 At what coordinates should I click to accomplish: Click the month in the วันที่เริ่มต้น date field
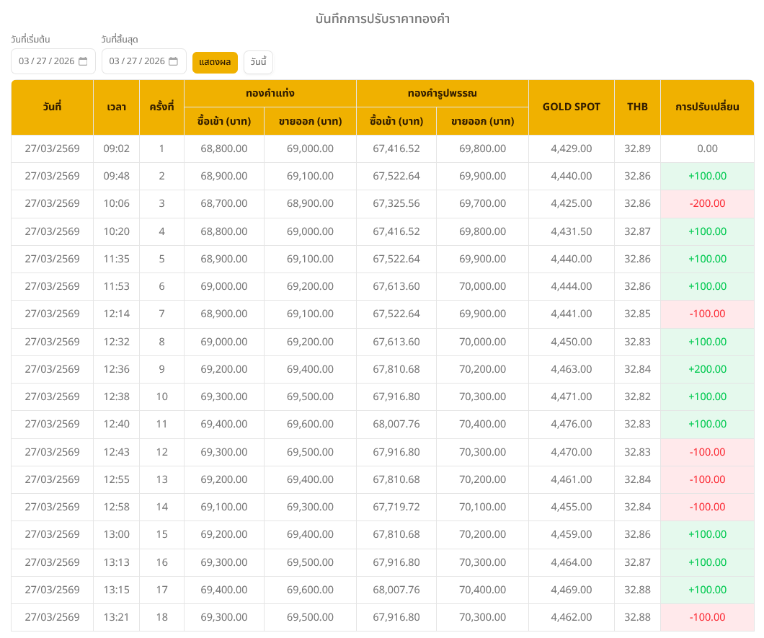[x=24, y=61]
